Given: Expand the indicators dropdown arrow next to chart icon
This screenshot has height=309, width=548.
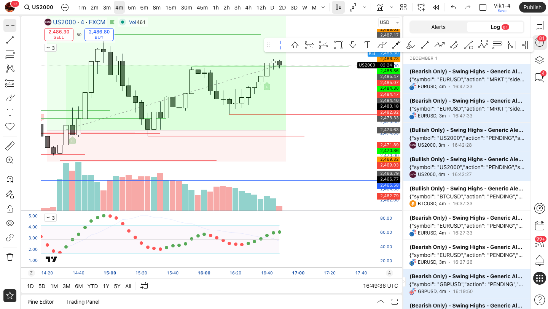Looking at the screenshot, I should click(x=392, y=7).
